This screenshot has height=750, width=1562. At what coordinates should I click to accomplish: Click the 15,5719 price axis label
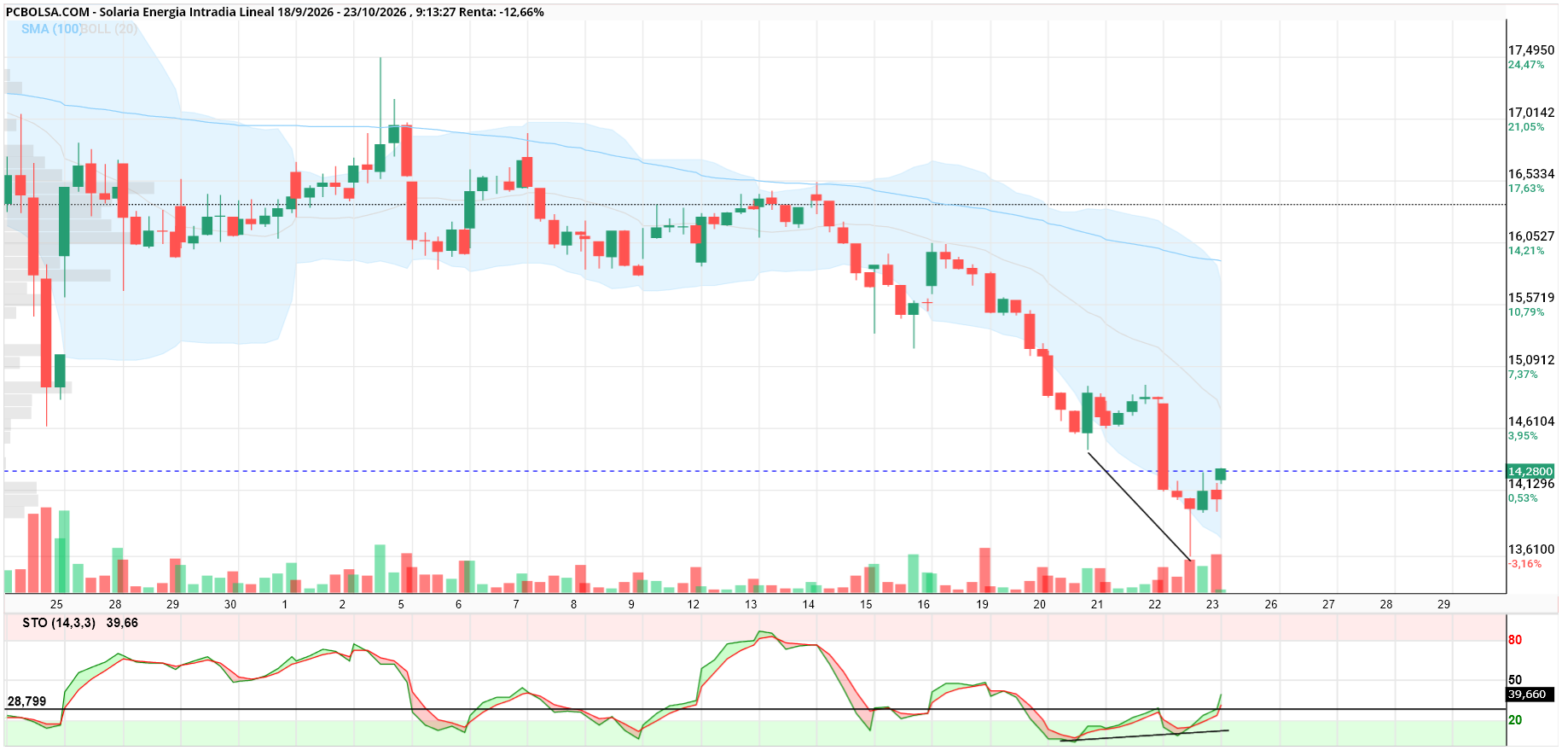(1531, 298)
